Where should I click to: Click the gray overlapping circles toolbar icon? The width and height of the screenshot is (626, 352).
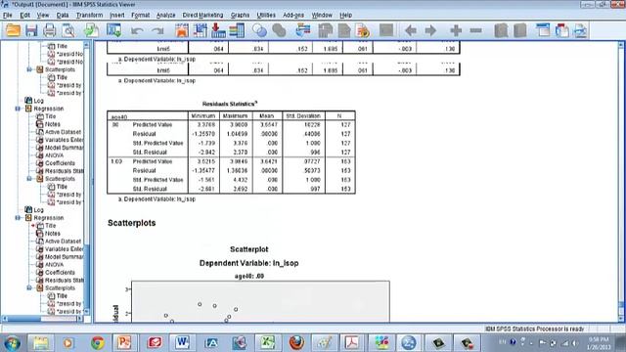coord(279,30)
